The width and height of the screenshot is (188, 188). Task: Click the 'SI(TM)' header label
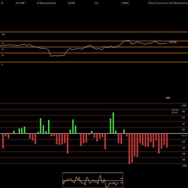click(x=71, y=3)
